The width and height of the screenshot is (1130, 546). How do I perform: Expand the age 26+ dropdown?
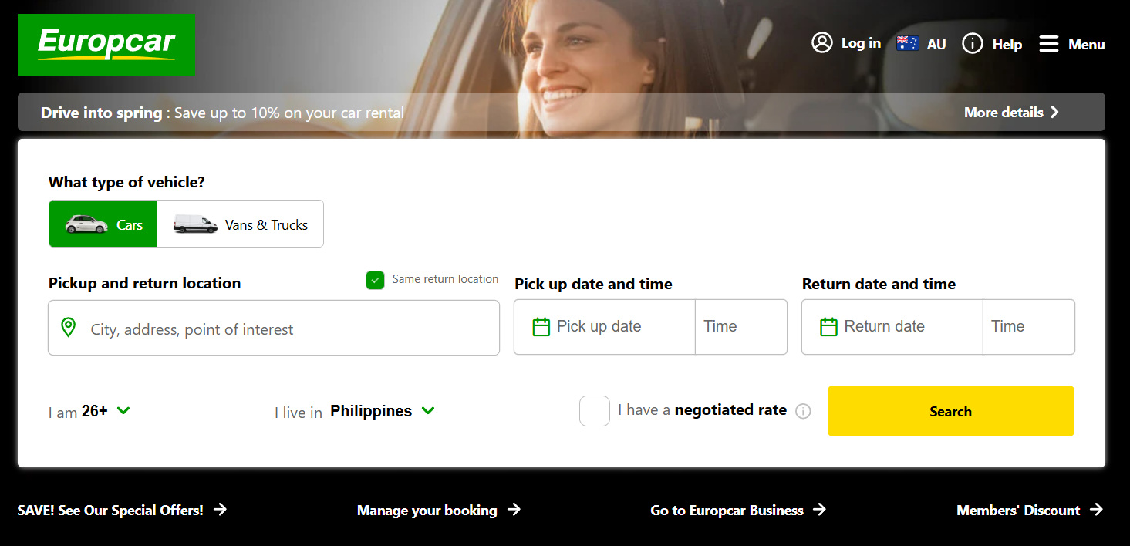coord(123,411)
